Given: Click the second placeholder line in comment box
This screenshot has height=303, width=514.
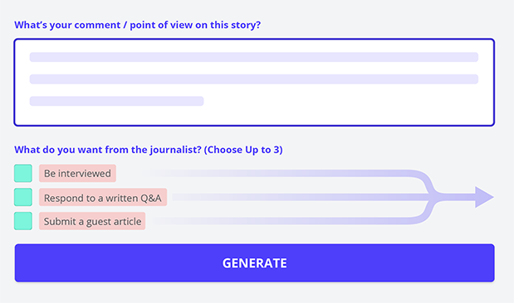Looking at the screenshot, I should [254, 79].
